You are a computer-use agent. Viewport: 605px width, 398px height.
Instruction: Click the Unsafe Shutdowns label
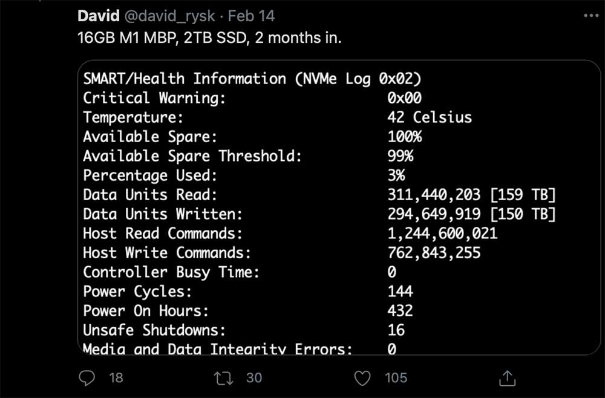coord(152,330)
